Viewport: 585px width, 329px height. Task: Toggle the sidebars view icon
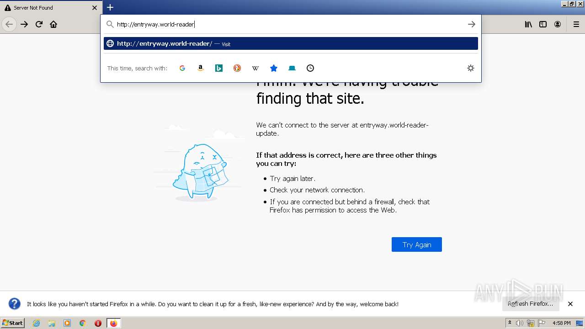(x=543, y=24)
